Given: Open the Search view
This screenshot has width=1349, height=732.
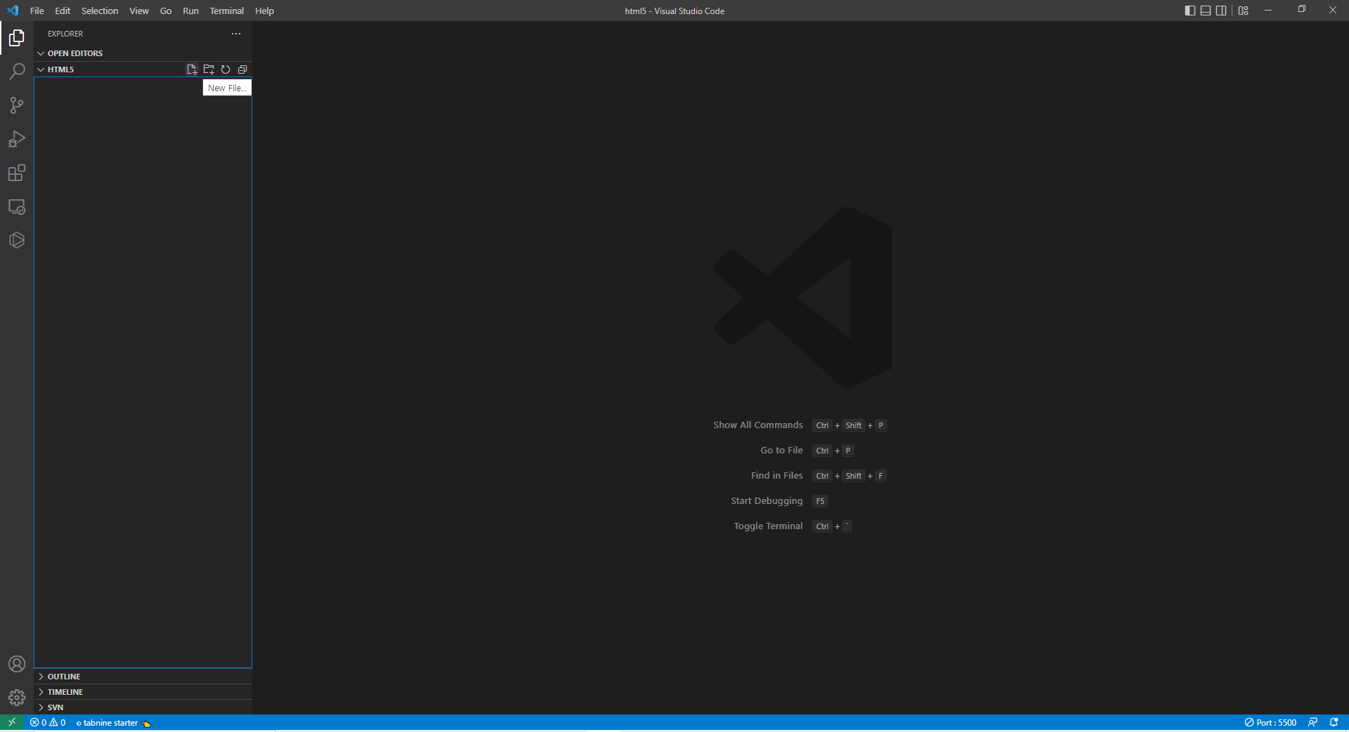Looking at the screenshot, I should [17, 72].
